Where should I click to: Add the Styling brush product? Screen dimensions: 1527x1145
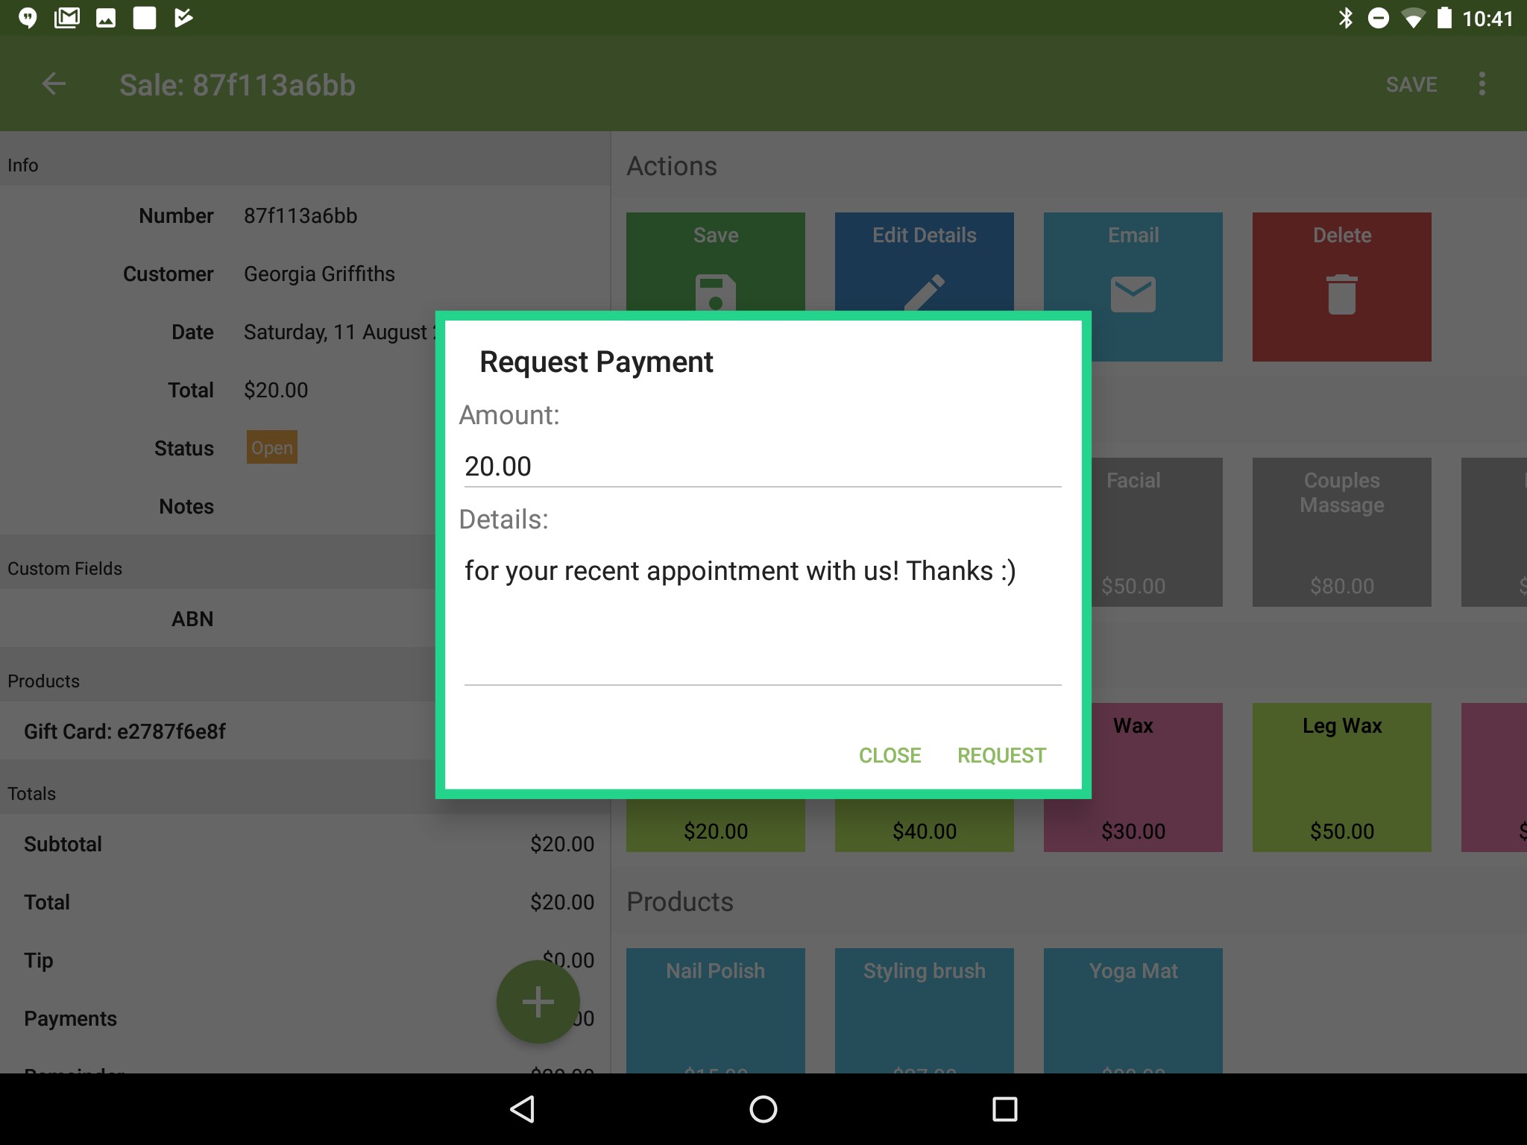pyautogui.click(x=924, y=1010)
